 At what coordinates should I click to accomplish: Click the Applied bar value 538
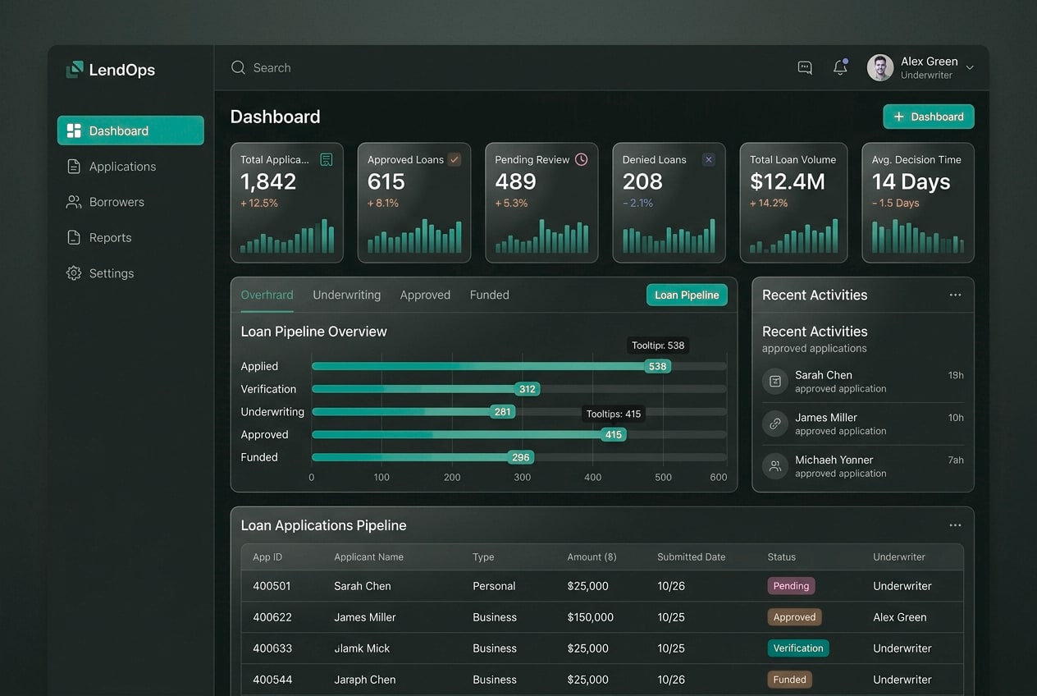click(x=657, y=366)
